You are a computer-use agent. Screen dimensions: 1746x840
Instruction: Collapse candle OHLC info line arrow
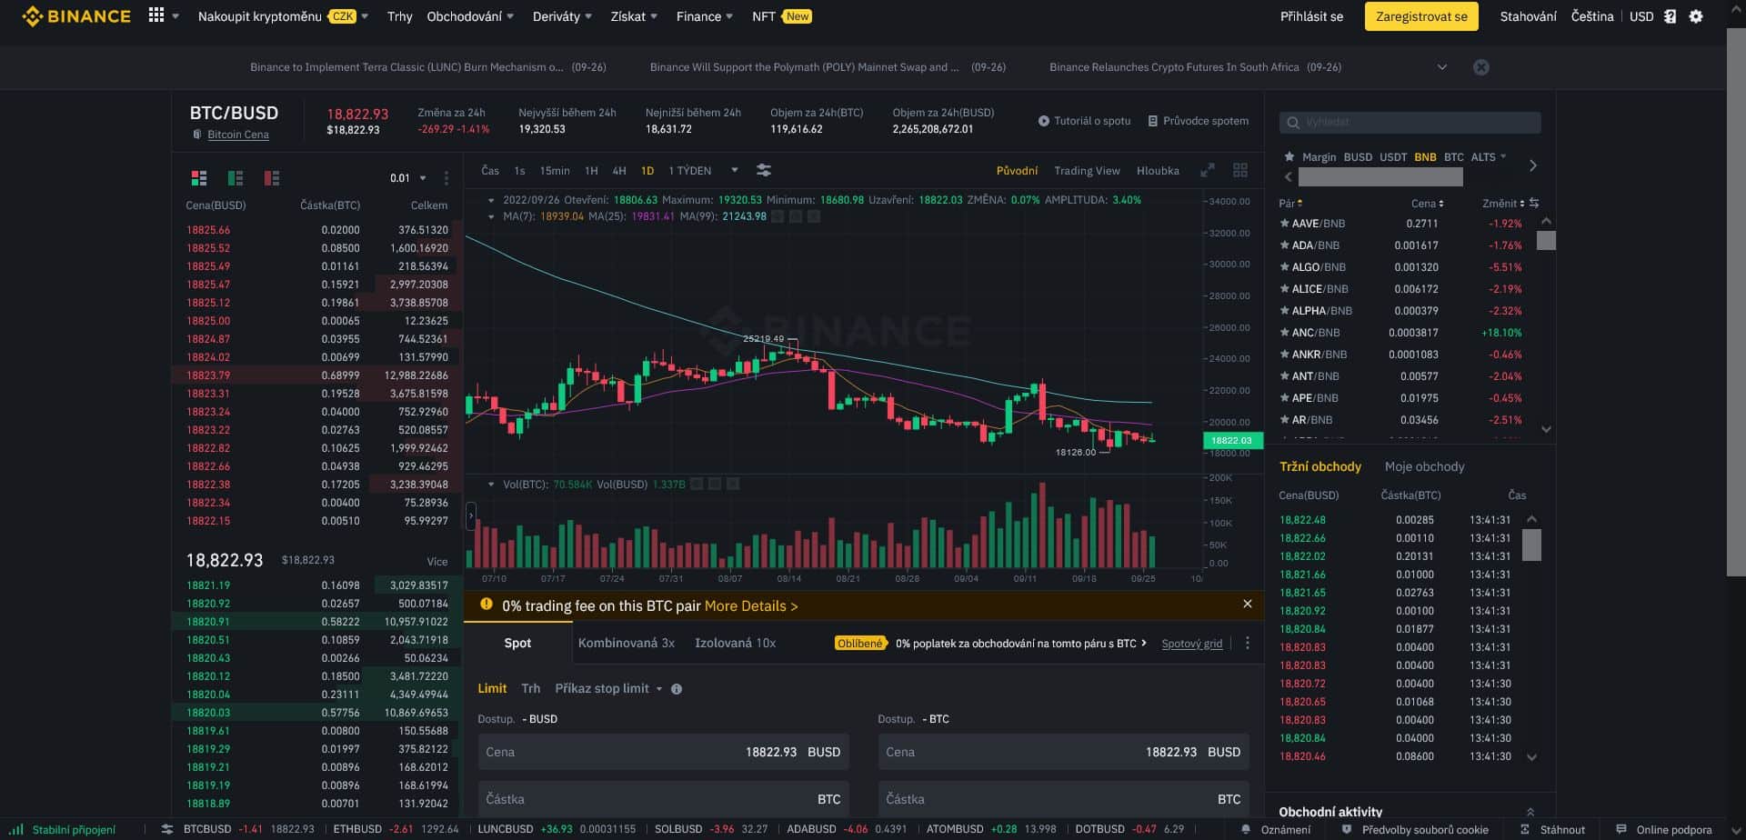pyautogui.click(x=491, y=200)
